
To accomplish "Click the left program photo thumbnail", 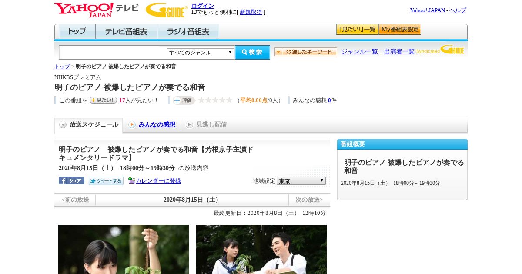I will pos(124,249).
